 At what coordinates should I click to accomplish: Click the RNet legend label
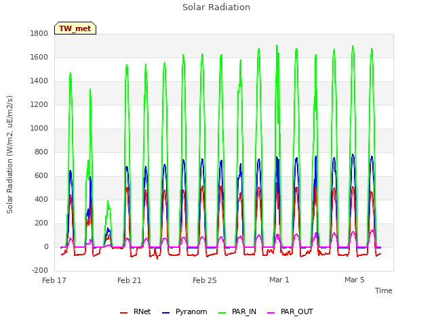coord(142,311)
